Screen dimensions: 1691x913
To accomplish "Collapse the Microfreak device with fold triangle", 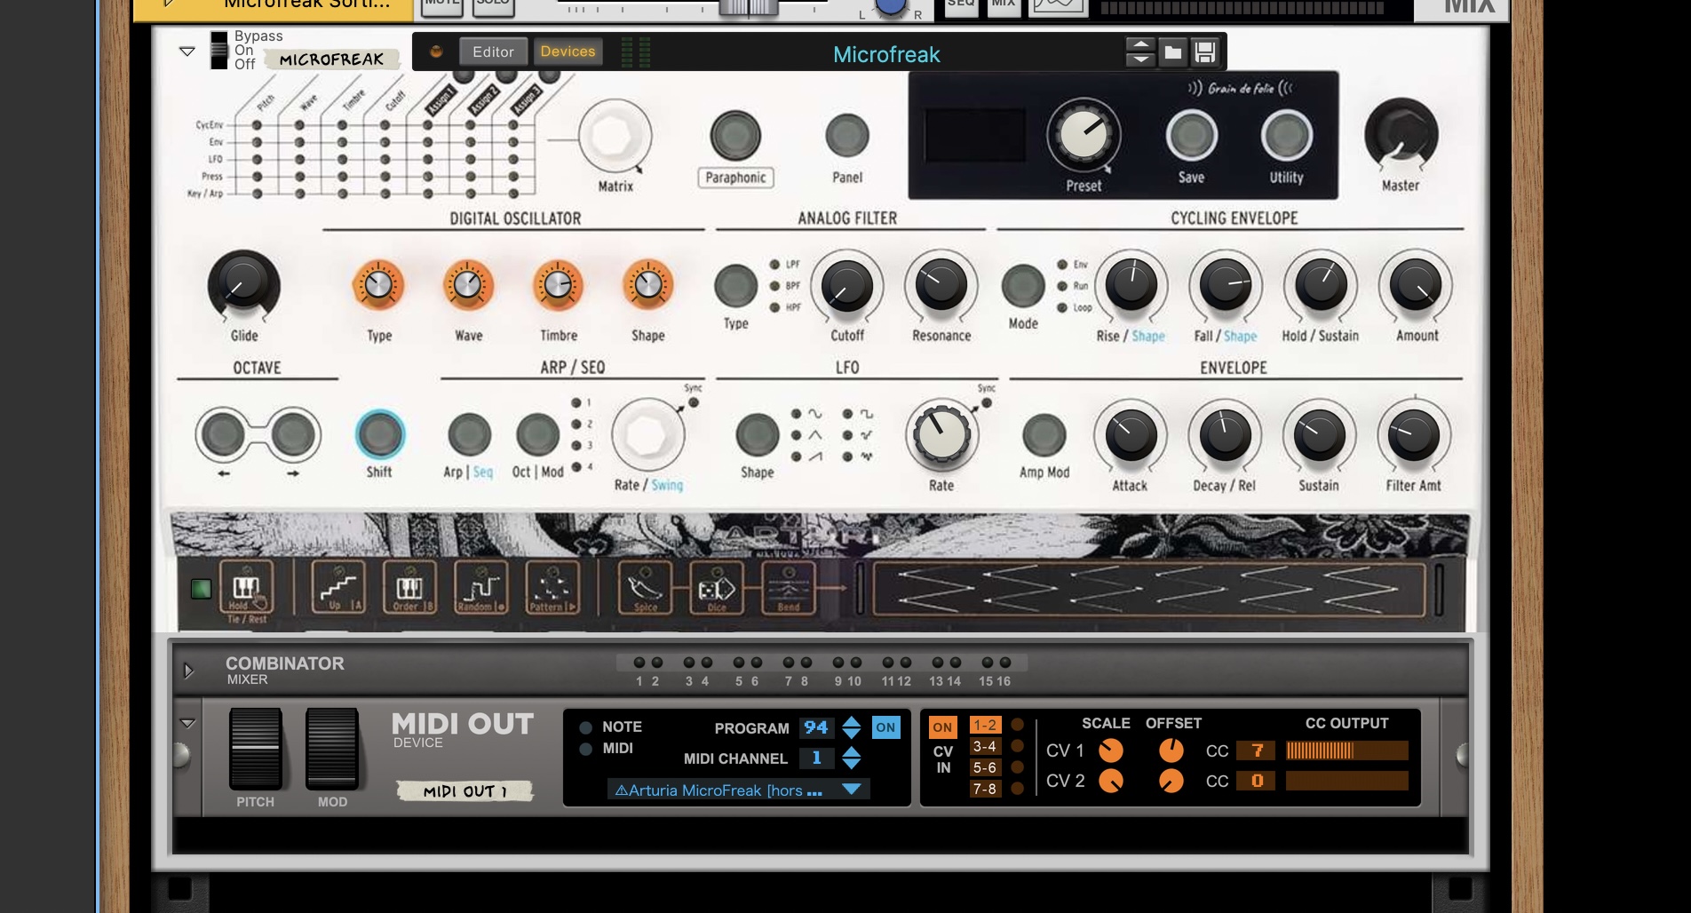I will coord(187,52).
